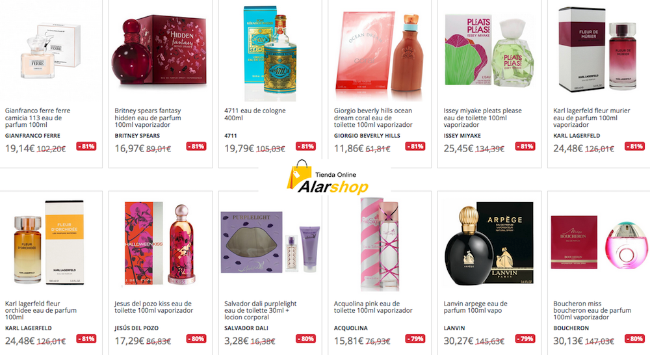
Task: Click the Halloween Kiss perfume image
Action: [160, 244]
